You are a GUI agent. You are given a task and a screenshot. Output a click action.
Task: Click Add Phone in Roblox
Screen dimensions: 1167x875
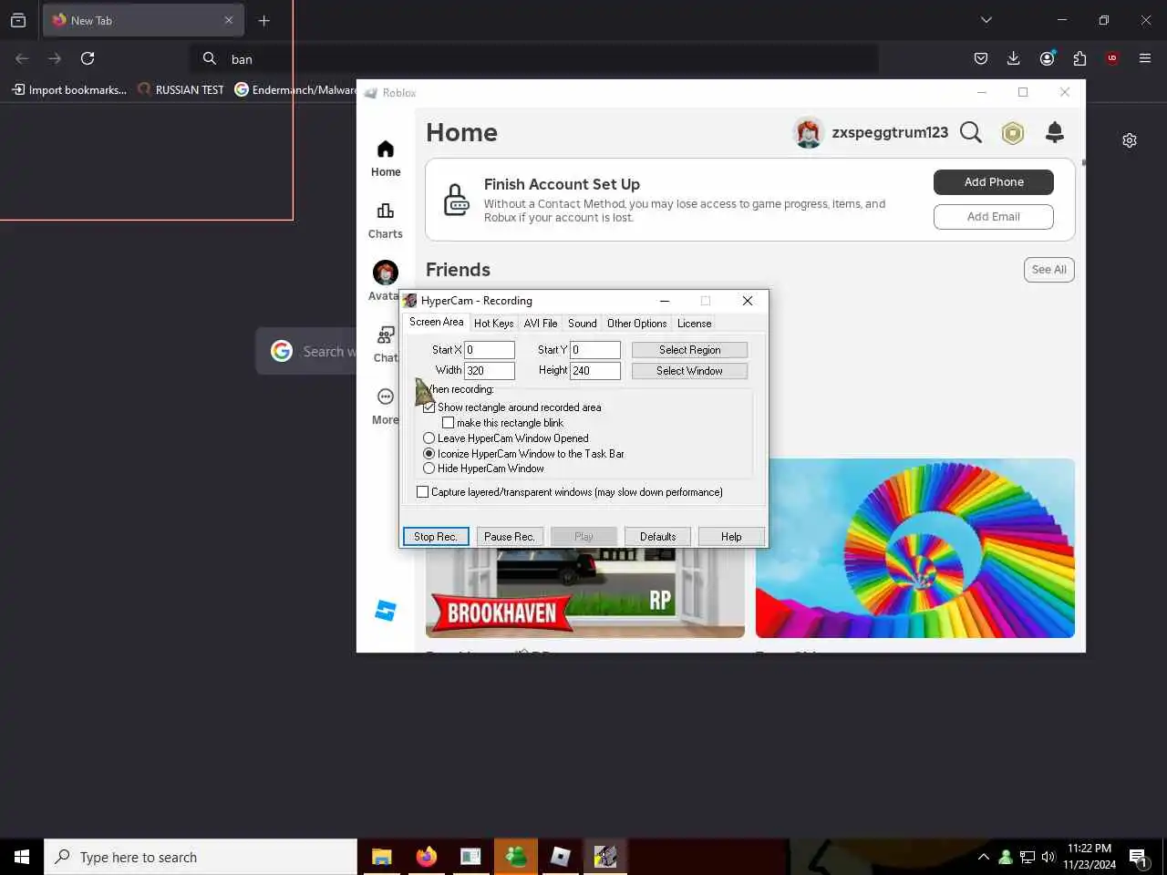coord(994,182)
